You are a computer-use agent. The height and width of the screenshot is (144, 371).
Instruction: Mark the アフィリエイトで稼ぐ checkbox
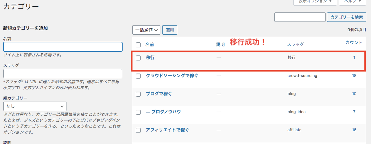[138, 130]
